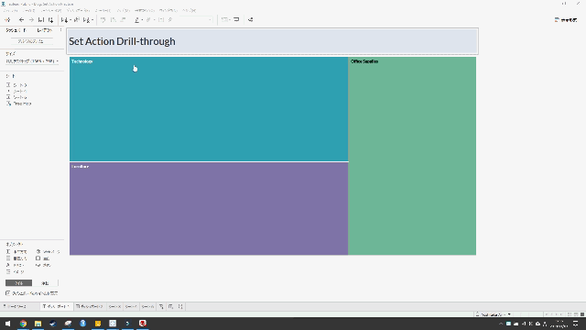This screenshot has width=586, height=330.
Task: Open the dashboard Size dropdown
Action: point(32,61)
